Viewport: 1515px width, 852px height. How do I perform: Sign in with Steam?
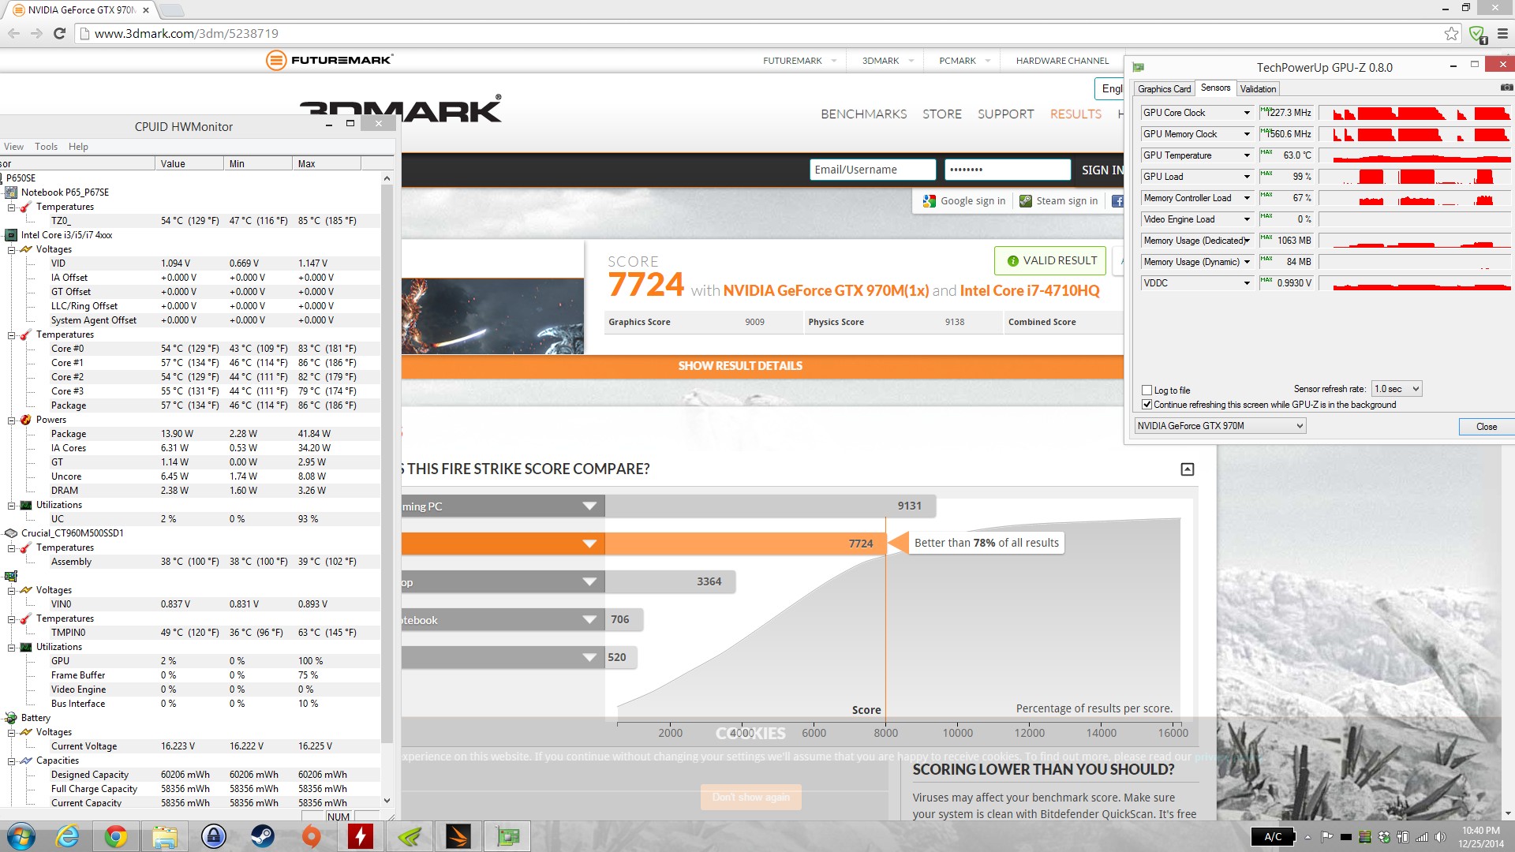click(1058, 201)
